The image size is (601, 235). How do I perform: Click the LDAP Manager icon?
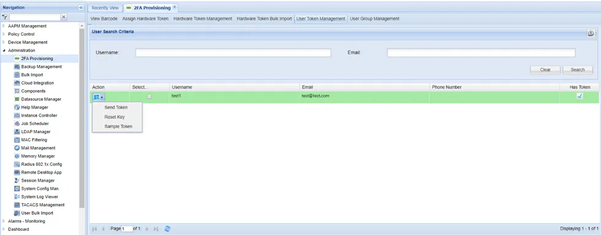[x=17, y=131]
